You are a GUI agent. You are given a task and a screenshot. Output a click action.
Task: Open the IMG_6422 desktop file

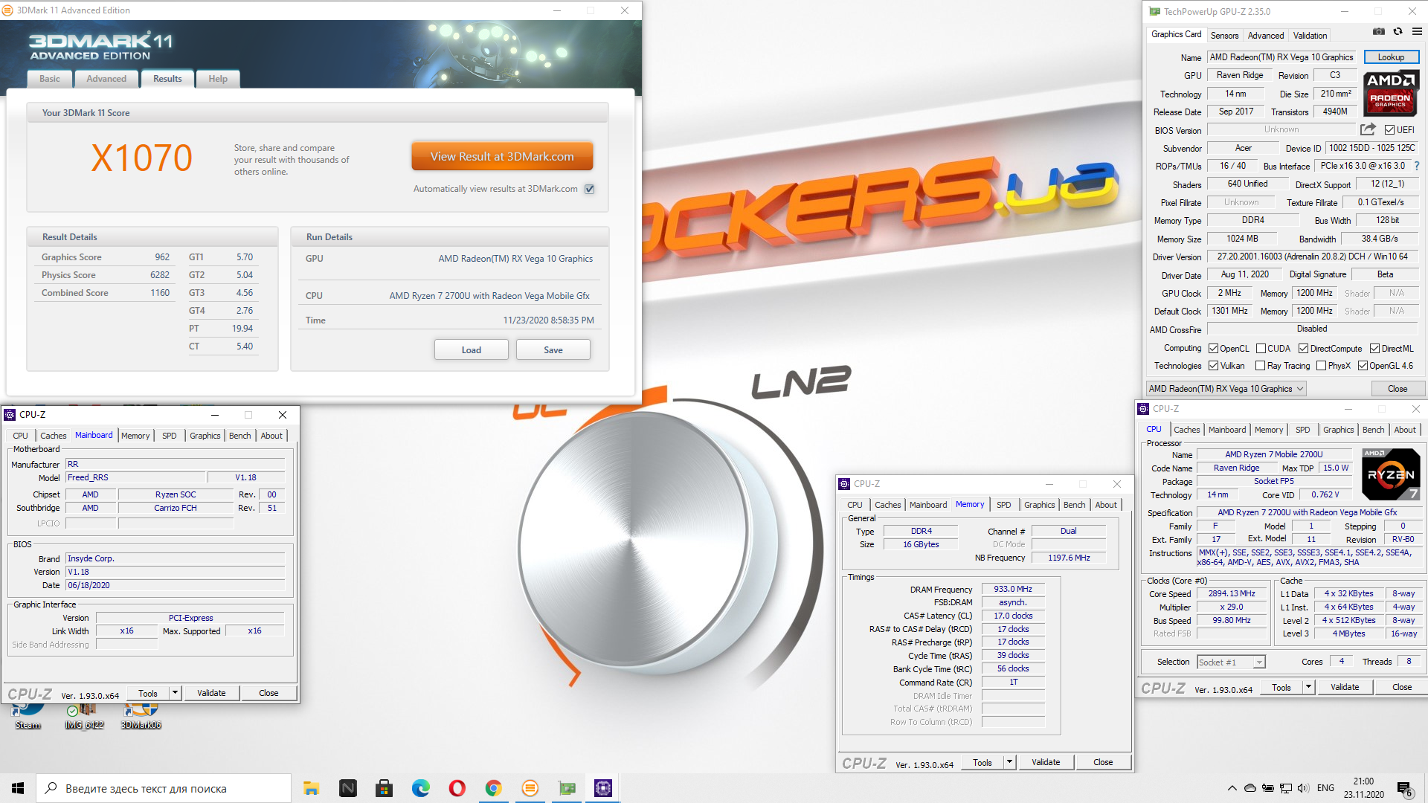point(84,715)
